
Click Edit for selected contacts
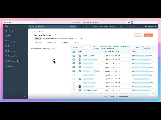(109, 46)
